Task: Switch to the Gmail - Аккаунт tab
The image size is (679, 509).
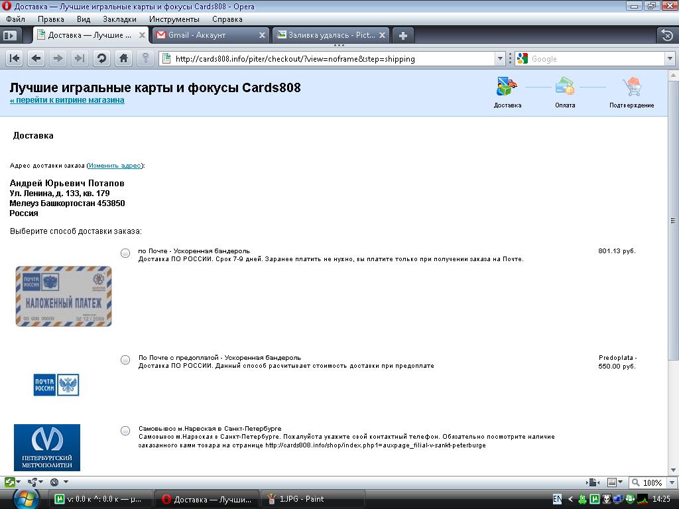Action: (x=210, y=35)
